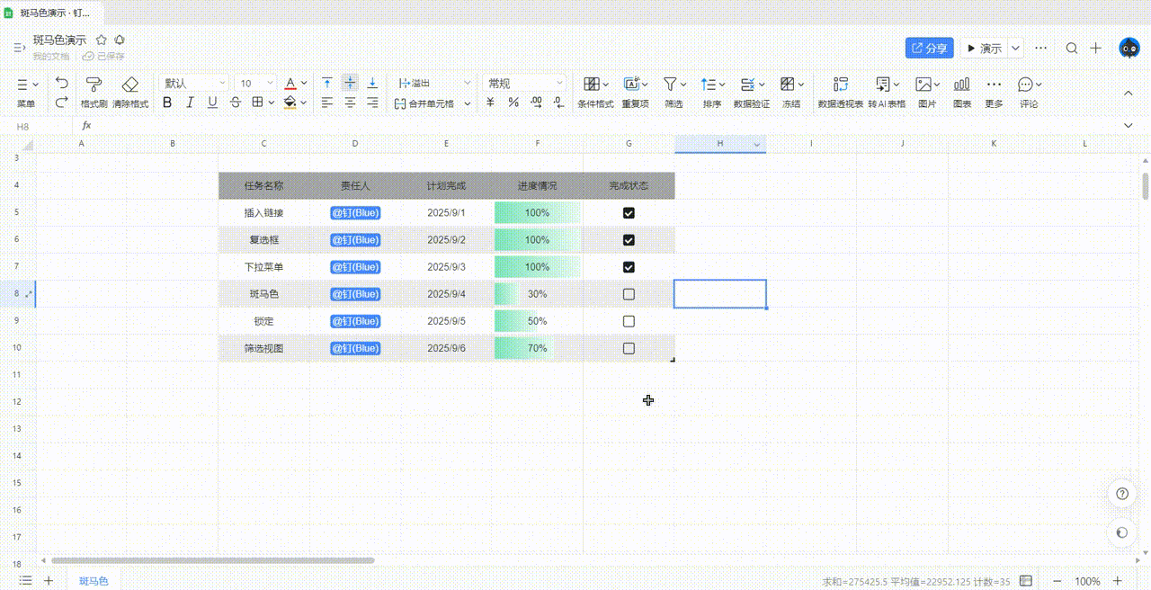Screen dimensions: 1151x590
Task: Check 完成状态 checkbox for 斑马色 row
Action: click(x=629, y=294)
